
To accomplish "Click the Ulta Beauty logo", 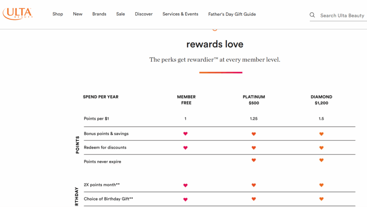I will [18, 14].
